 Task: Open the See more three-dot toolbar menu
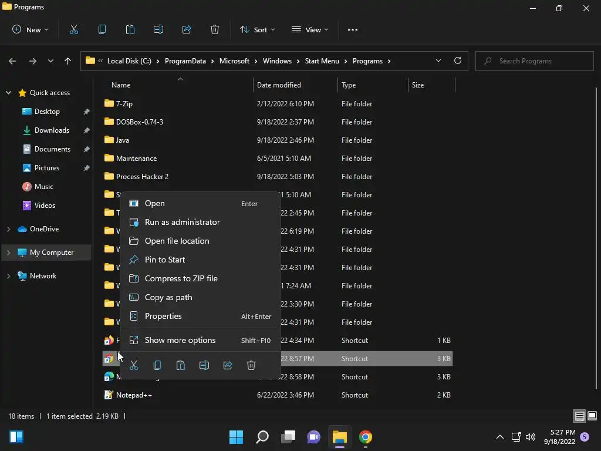[x=353, y=29]
